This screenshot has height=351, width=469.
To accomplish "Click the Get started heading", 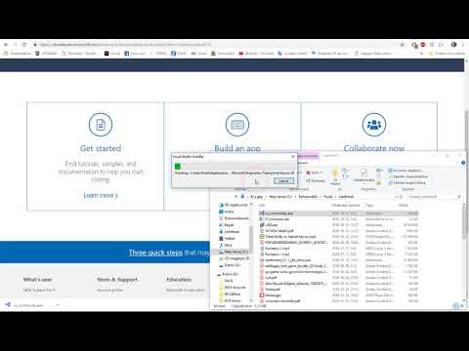I will tap(101, 148).
